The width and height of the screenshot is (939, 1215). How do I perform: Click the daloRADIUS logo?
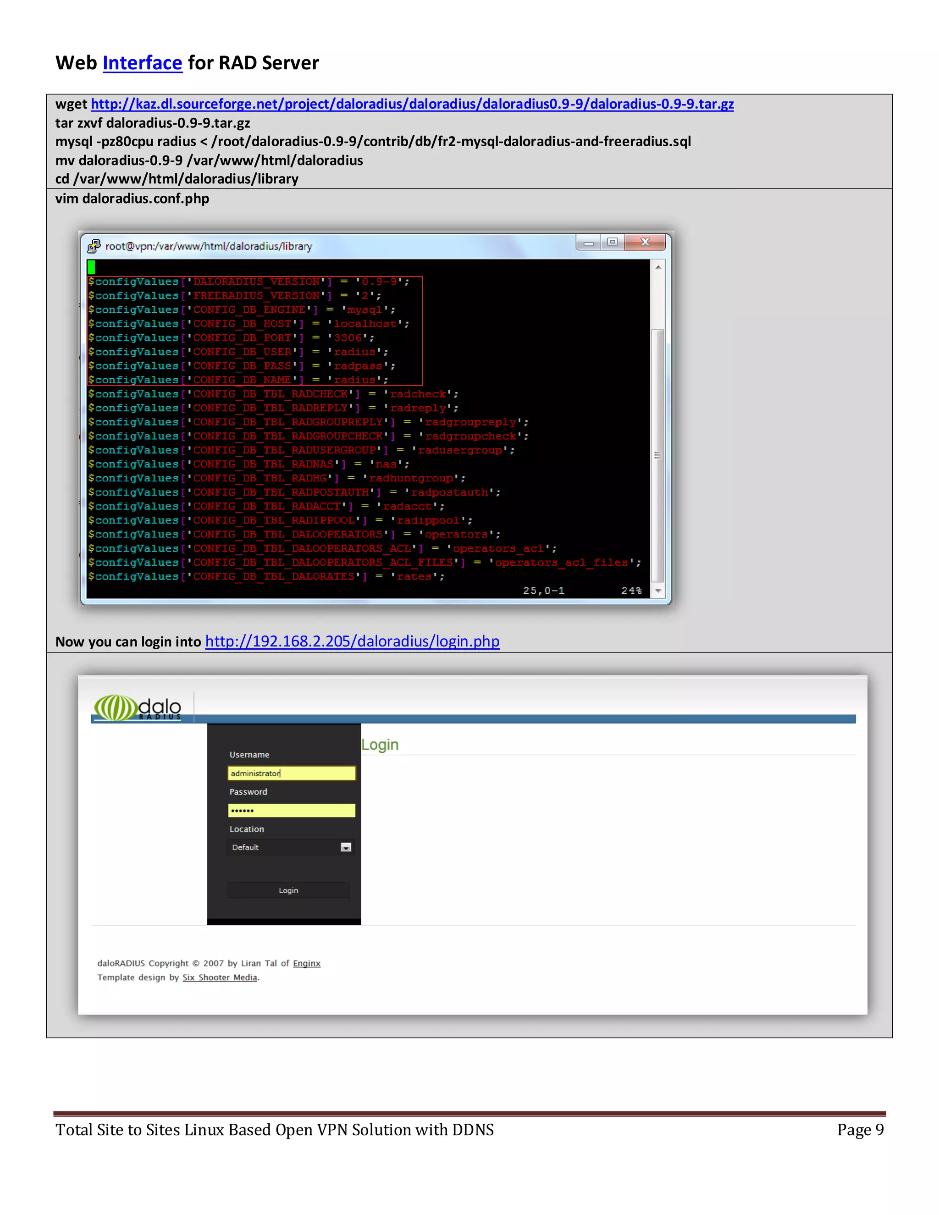pyautogui.click(x=138, y=707)
